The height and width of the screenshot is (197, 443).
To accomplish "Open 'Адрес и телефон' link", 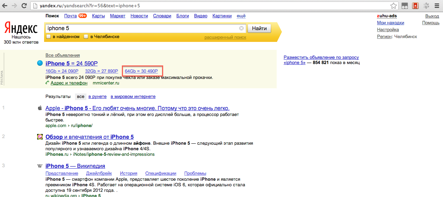I will [x=69, y=83].
